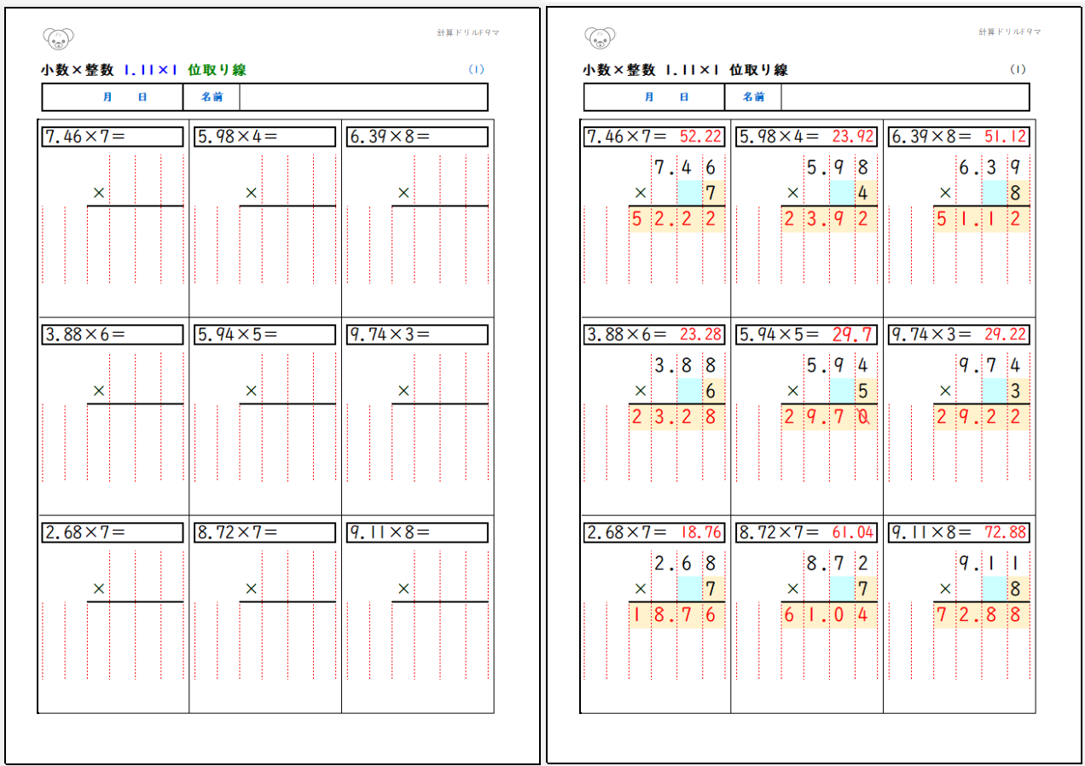
Task: Click the red answer 52.22 in the answer sheet
Action: coord(701,136)
